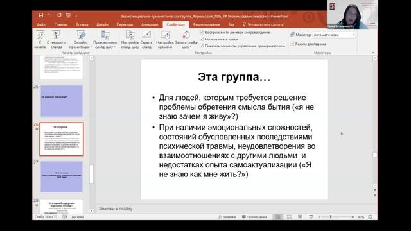Open Record slide show (Запись слайд-шоу) dropdown
Image resolution: width=411 pixels, height=231 pixels.
[186, 40]
